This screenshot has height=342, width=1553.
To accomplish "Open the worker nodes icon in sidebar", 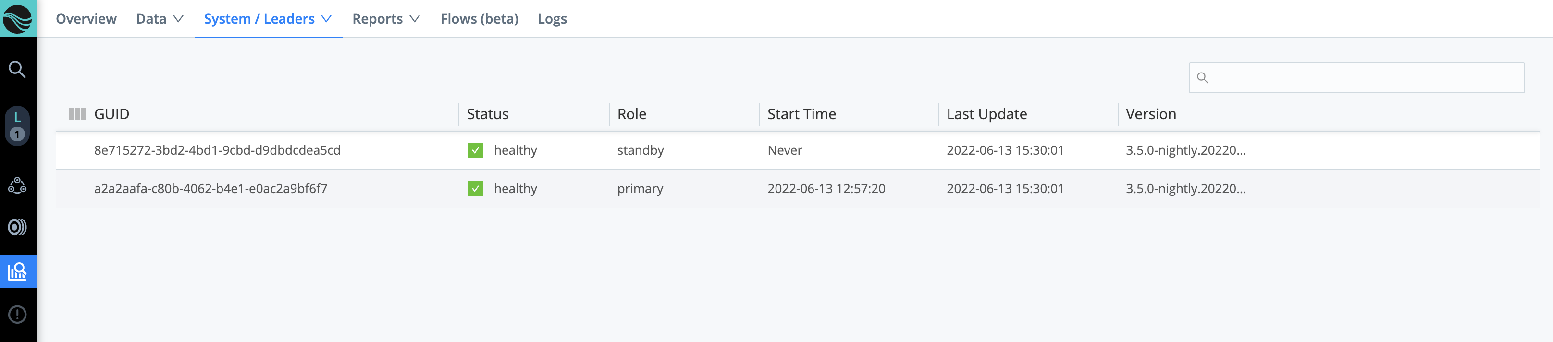I will coord(18,185).
